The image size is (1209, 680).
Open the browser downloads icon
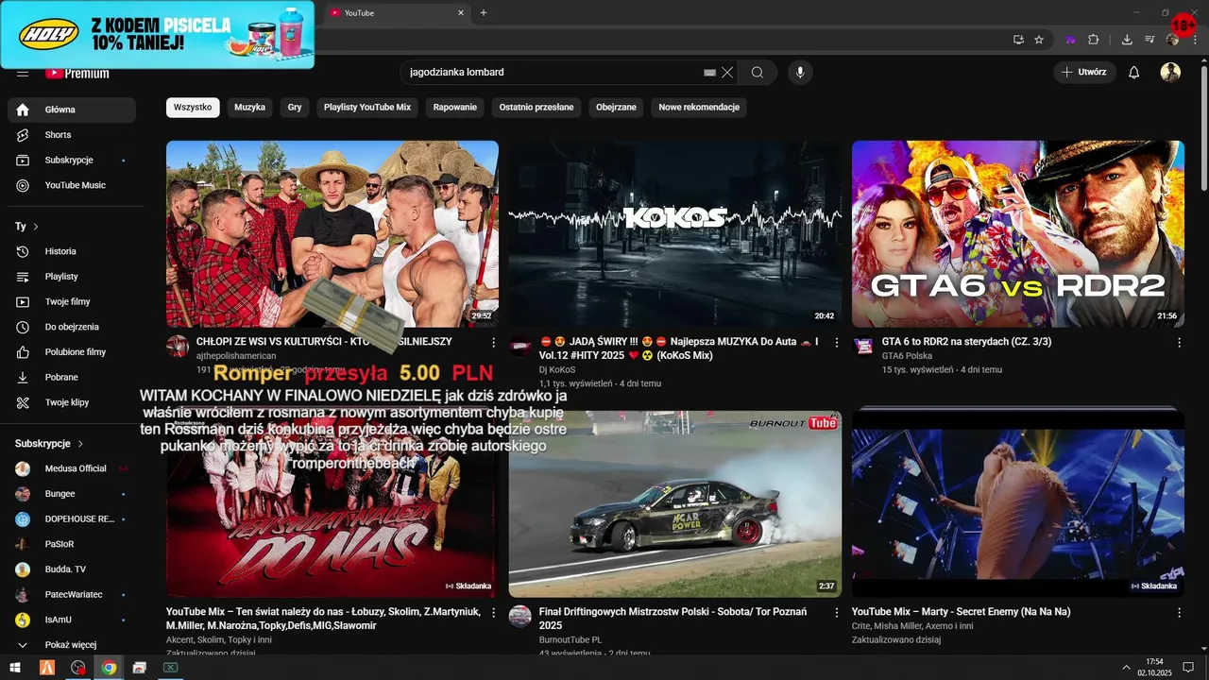1127,40
